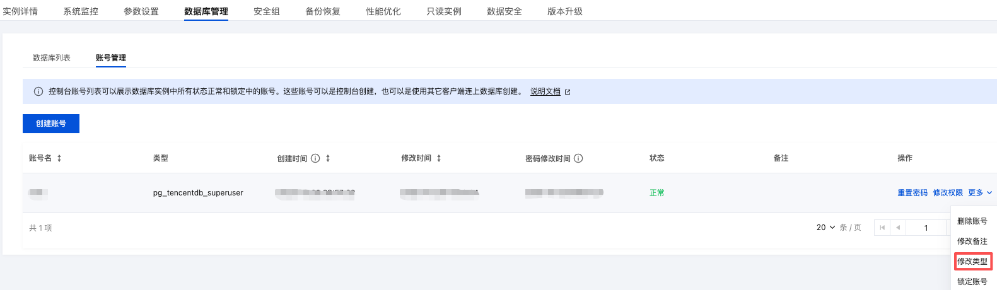Sort by 修改时间 using sort arrows
This screenshot has height=290, width=997.
[439, 158]
